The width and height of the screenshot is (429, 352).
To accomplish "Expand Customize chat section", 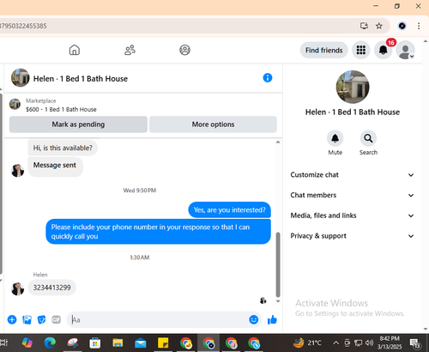I will (x=352, y=175).
